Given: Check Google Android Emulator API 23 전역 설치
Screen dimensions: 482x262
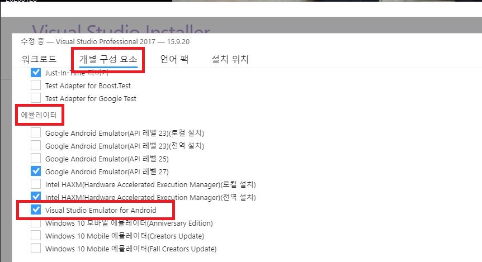Looking at the screenshot, I should 36,146.
